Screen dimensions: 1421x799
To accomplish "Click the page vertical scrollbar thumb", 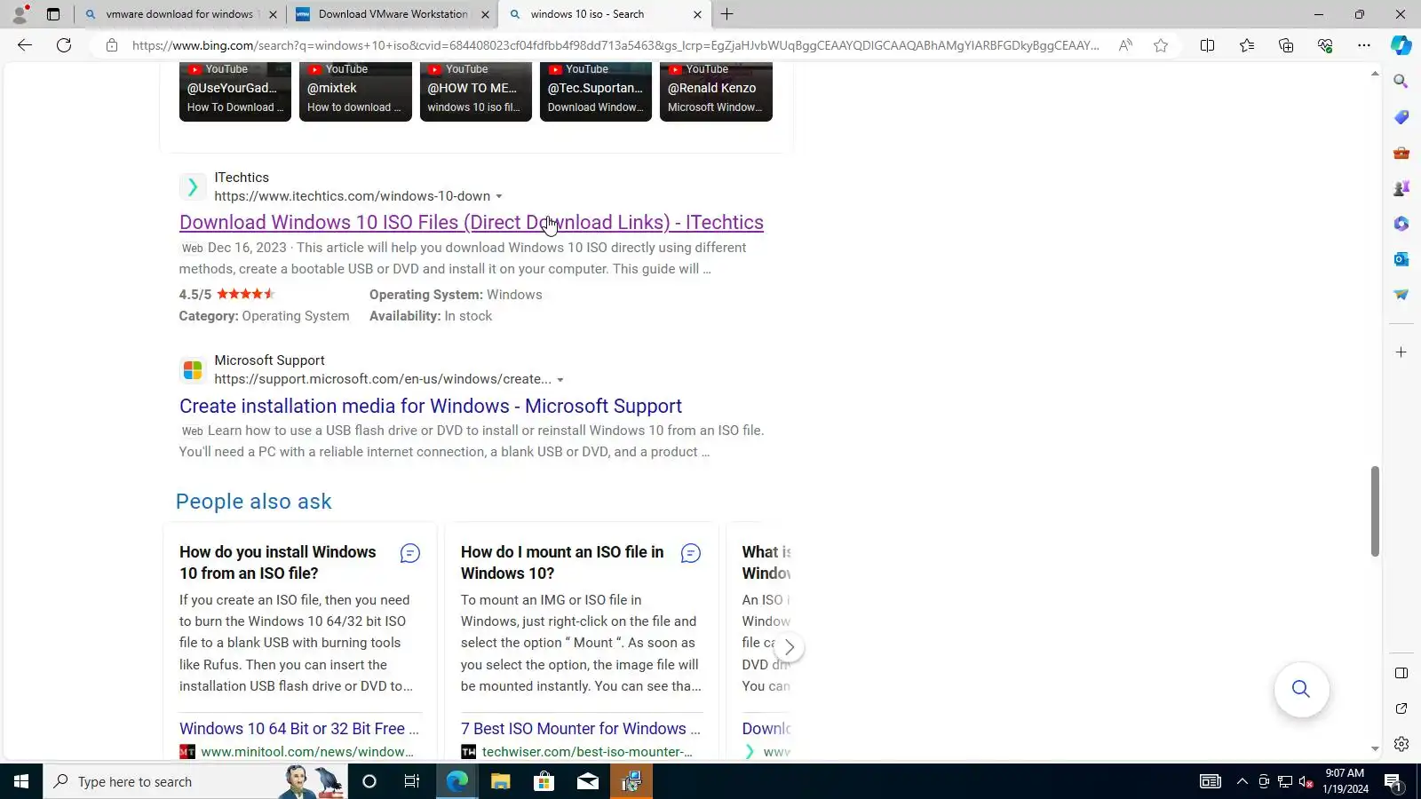I will [x=1375, y=511].
